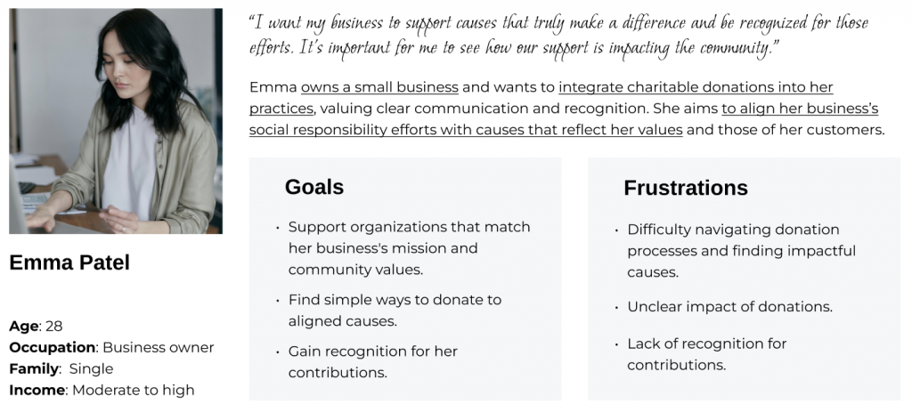This screenshot has width=912, height=412.
Task: Click the "owns a small business" link
Action: [x=379, y=87]
